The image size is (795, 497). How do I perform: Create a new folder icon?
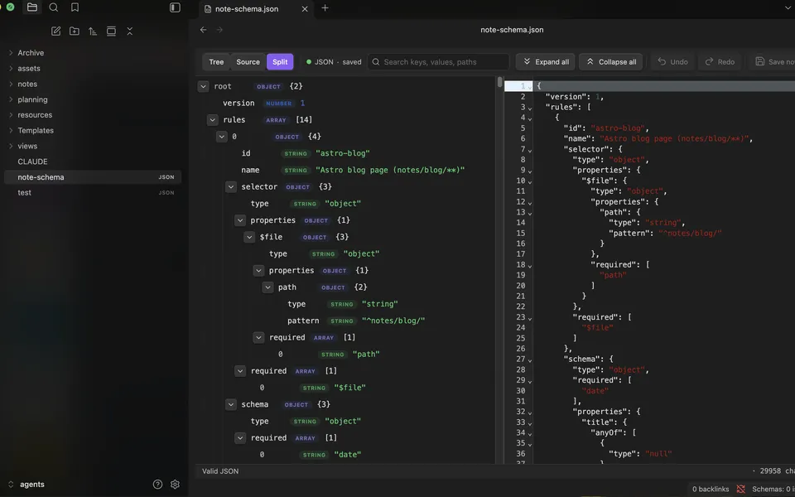coord(74,31)
